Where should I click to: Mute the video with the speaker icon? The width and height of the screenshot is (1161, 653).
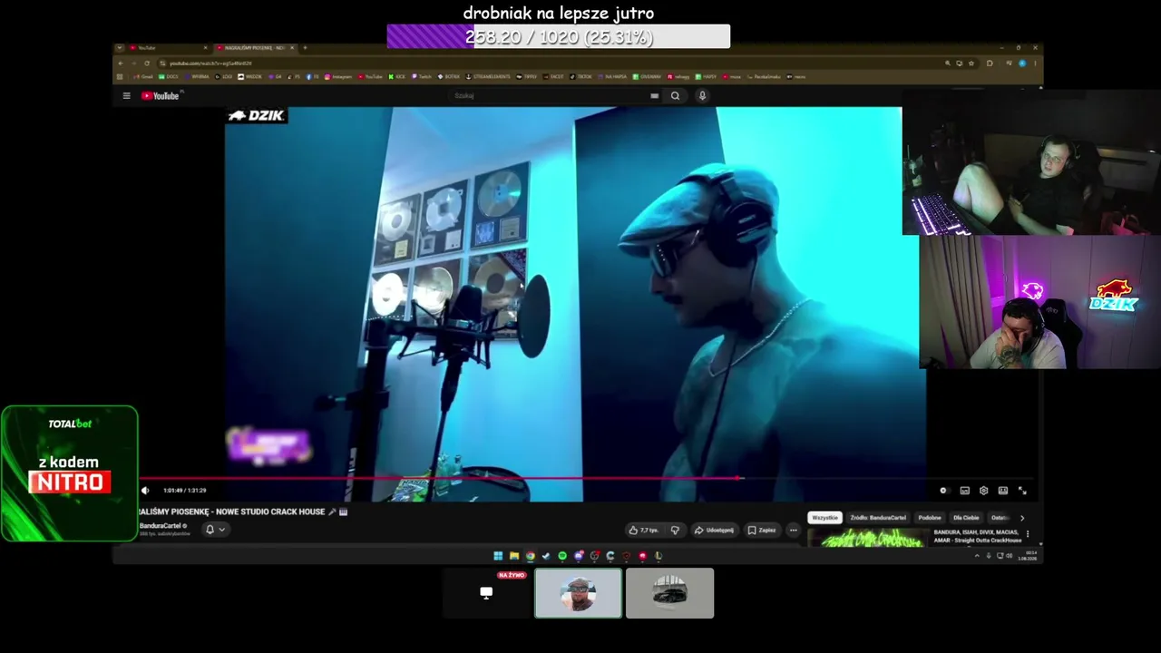pyautogui.click(x=145, y=491)
